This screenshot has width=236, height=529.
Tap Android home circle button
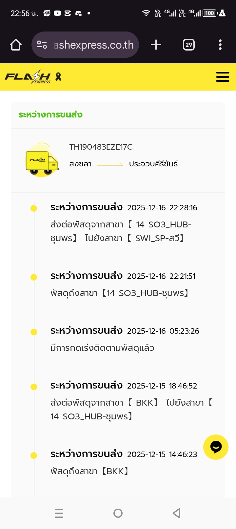pyautogui.click(x=118, y=513)
